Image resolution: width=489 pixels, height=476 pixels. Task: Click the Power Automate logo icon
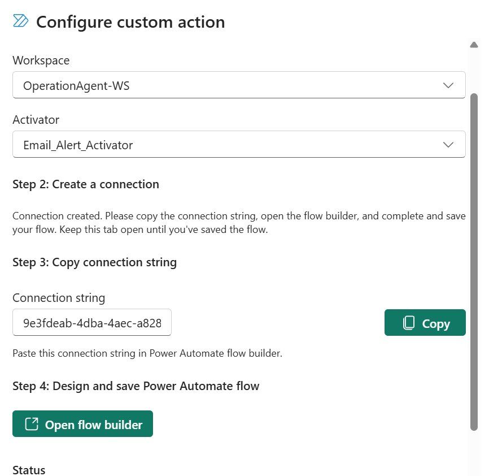coord(20,21)
